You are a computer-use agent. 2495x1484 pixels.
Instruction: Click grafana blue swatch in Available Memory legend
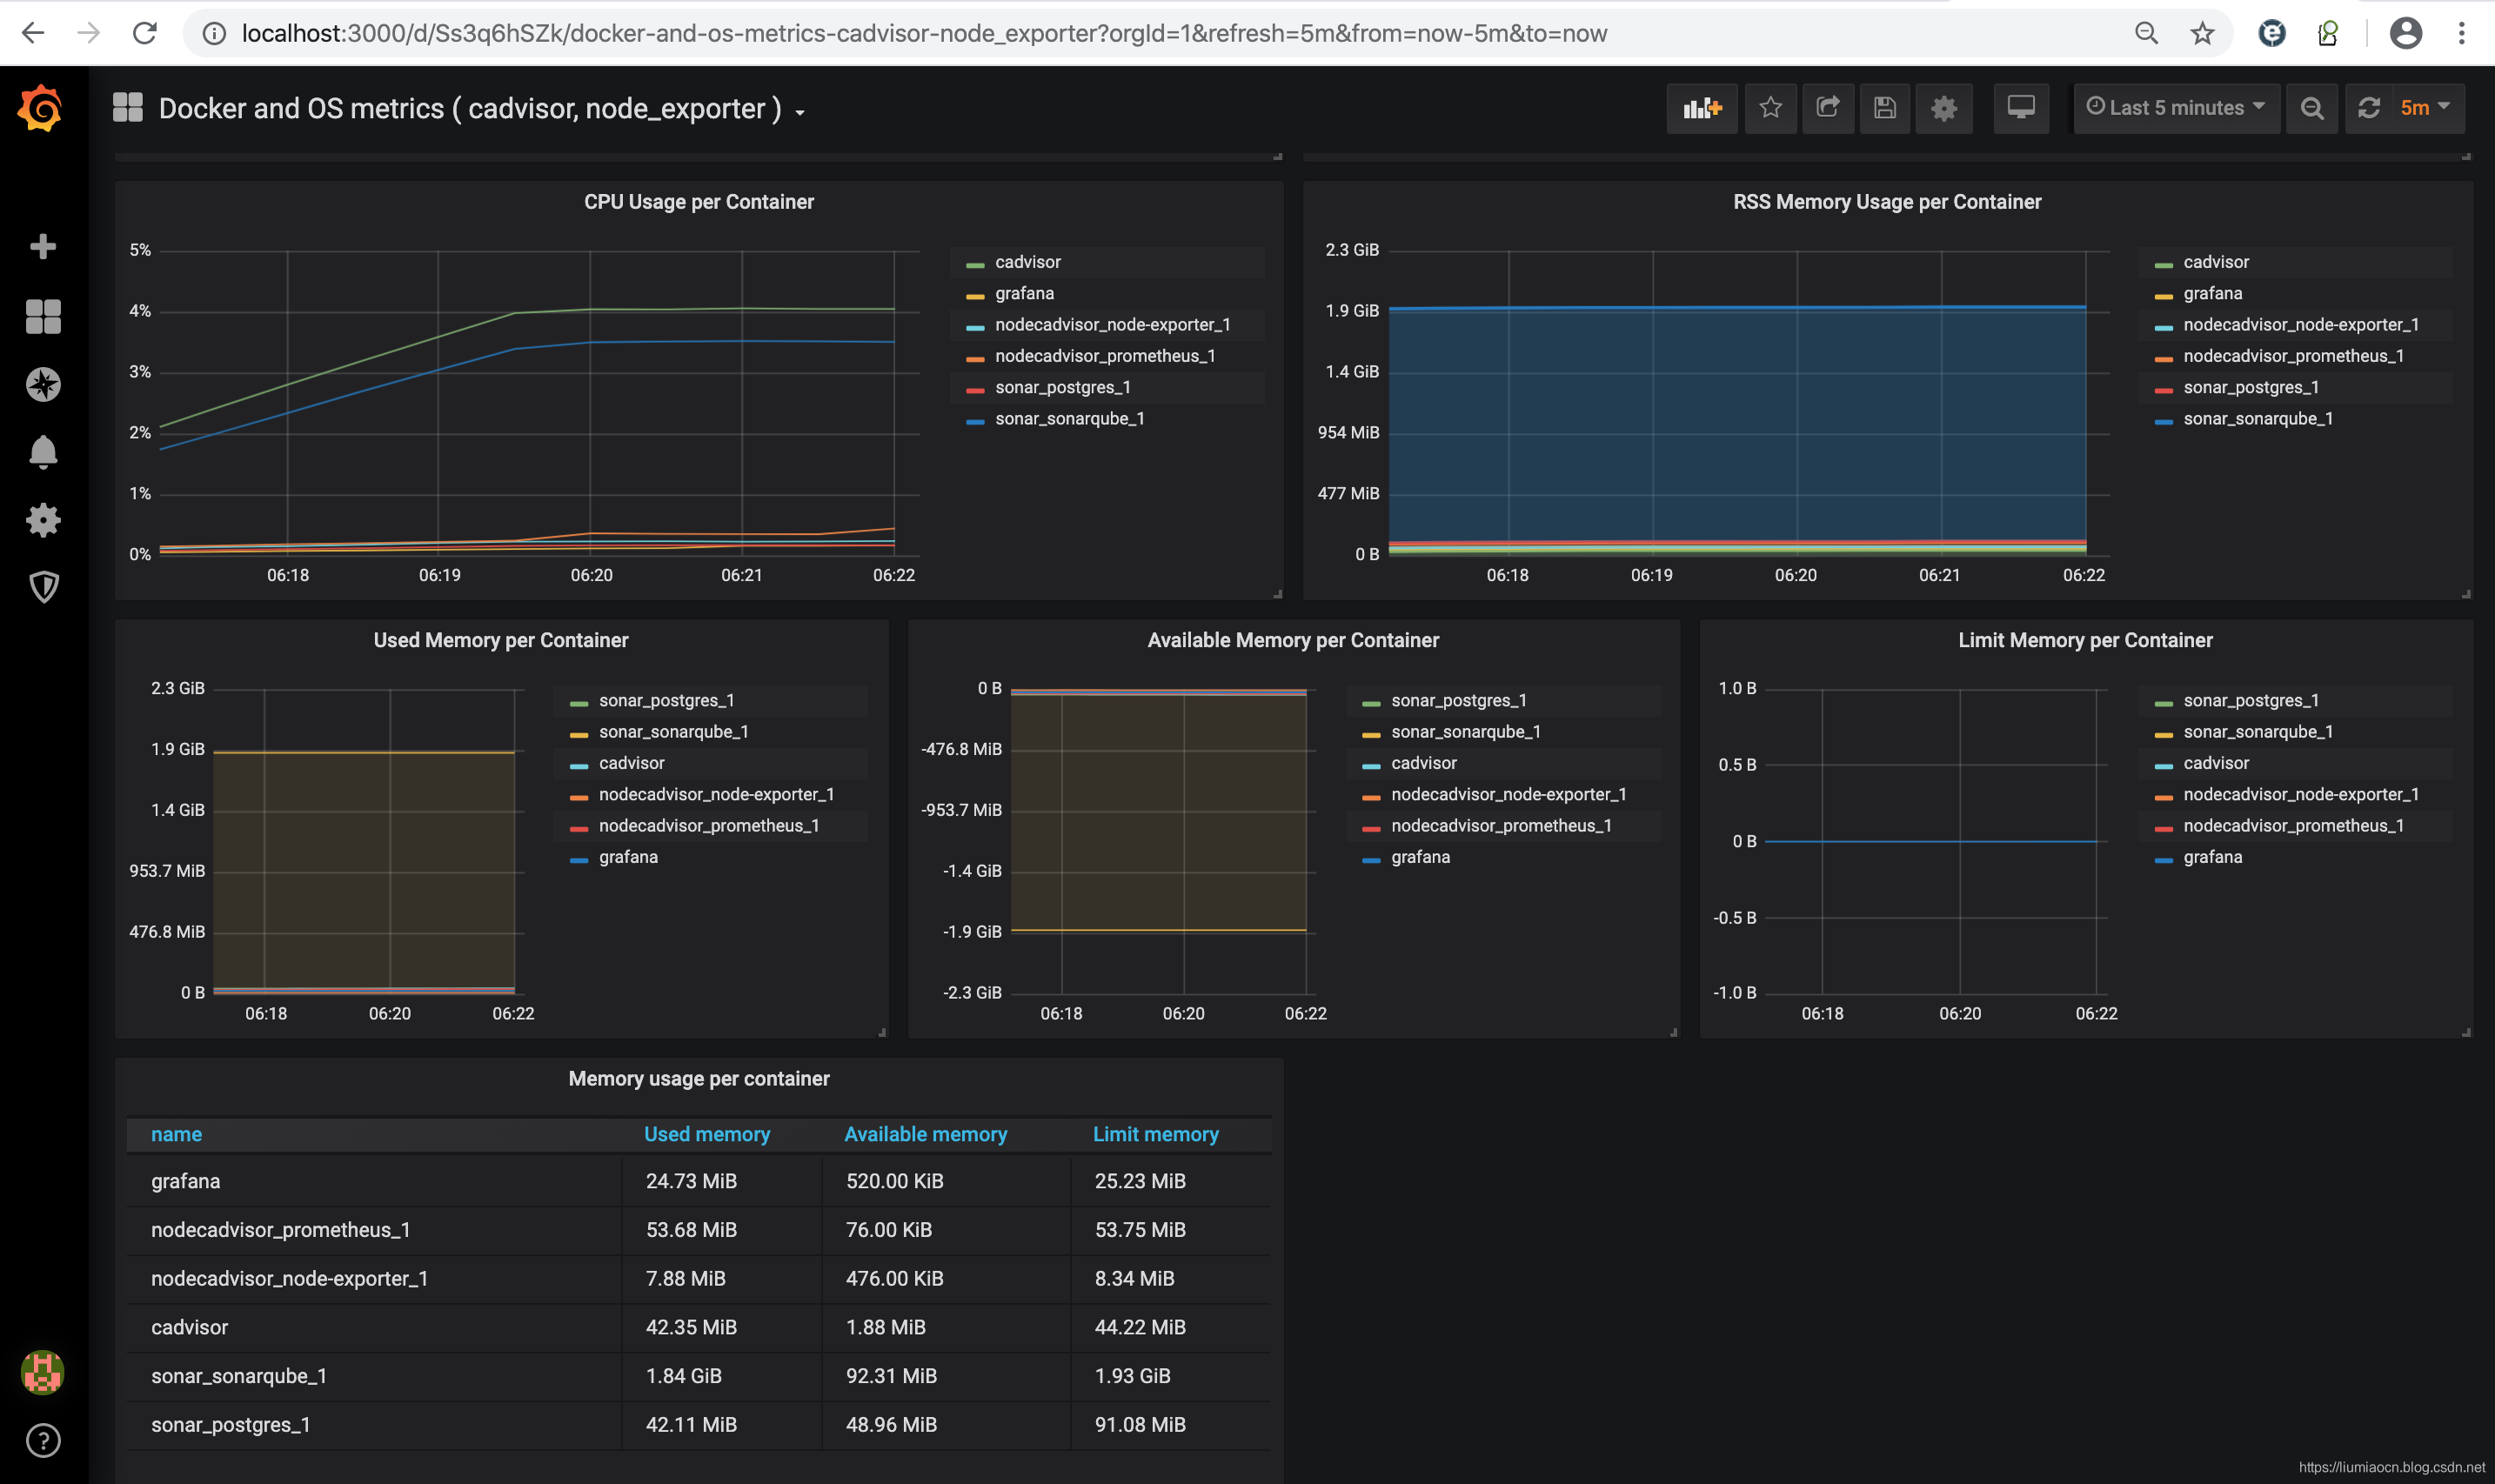point(1371,859)
